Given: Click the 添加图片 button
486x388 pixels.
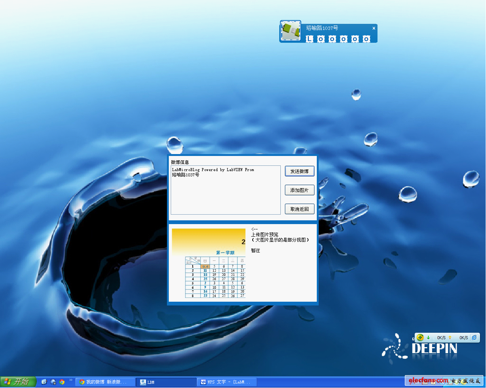Looking at the screenshot, I should pos(299,190).
